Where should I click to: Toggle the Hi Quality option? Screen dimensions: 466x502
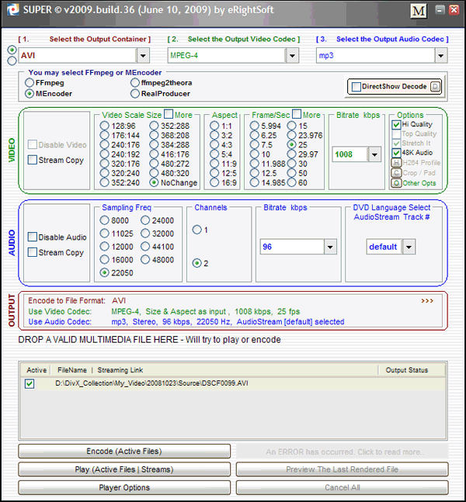(x=396, y=125)
